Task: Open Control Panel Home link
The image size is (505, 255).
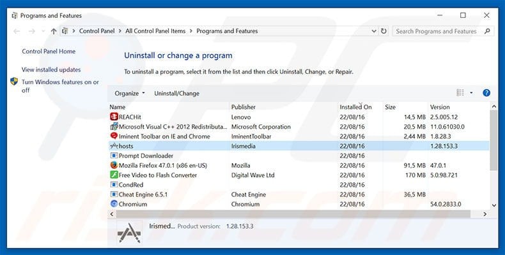Action: 49,52
